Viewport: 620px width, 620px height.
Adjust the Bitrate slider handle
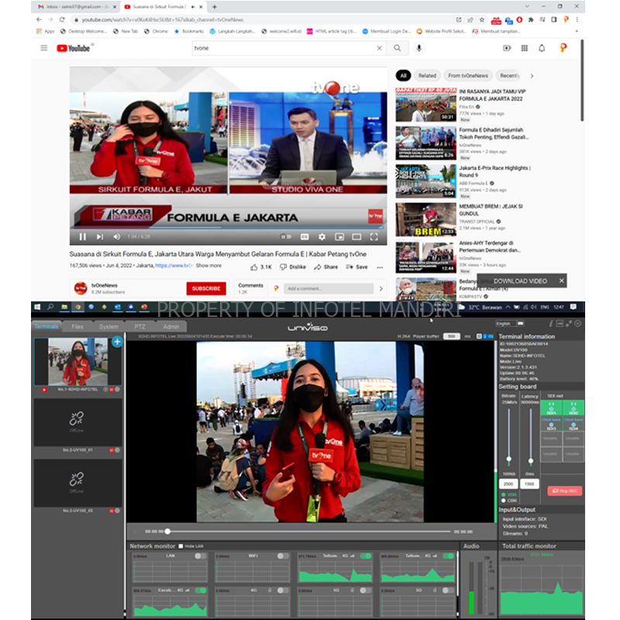click(509, 459)
